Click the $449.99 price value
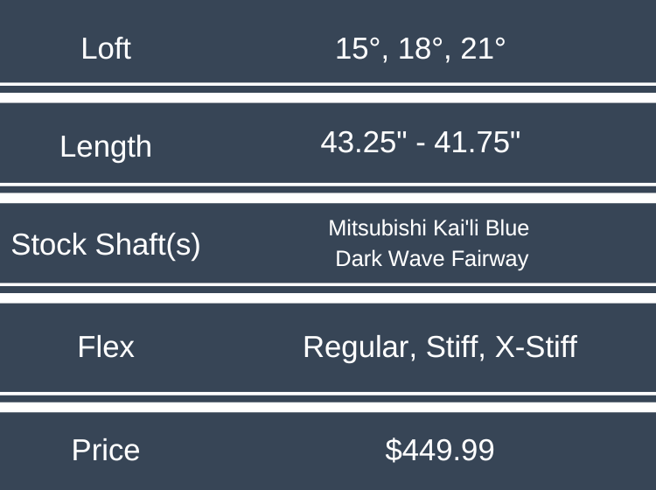Image resolution: width=656 pixels, height=490 pixels. 440,450
